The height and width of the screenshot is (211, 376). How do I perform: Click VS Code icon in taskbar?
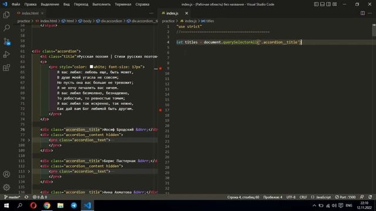click(88, 205)
